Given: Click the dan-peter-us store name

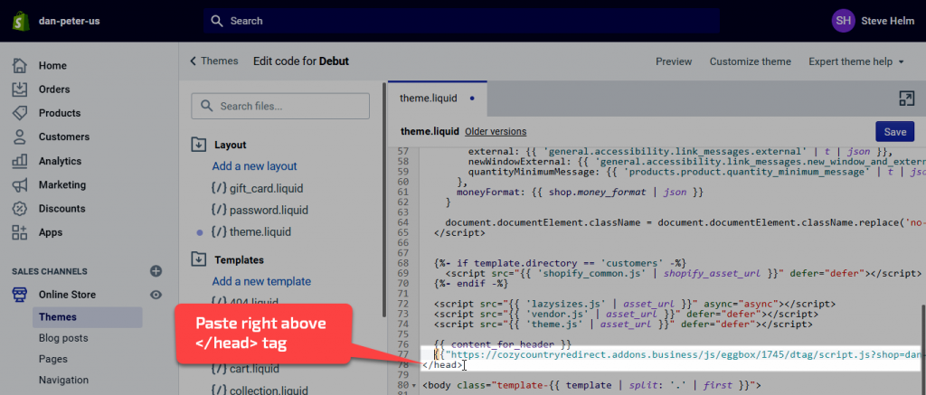Looking at the screenshot, I should click(x=69, y=22).
